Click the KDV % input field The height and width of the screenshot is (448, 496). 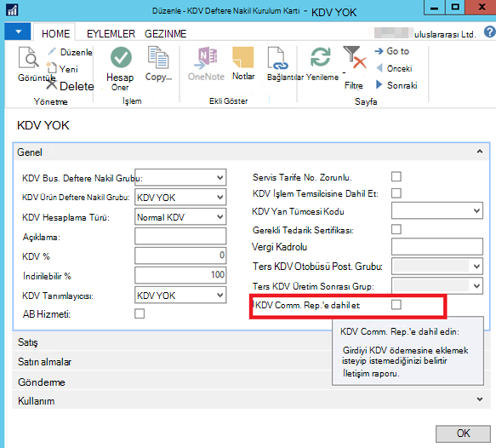pyautogui.click(x=180, y=256)
